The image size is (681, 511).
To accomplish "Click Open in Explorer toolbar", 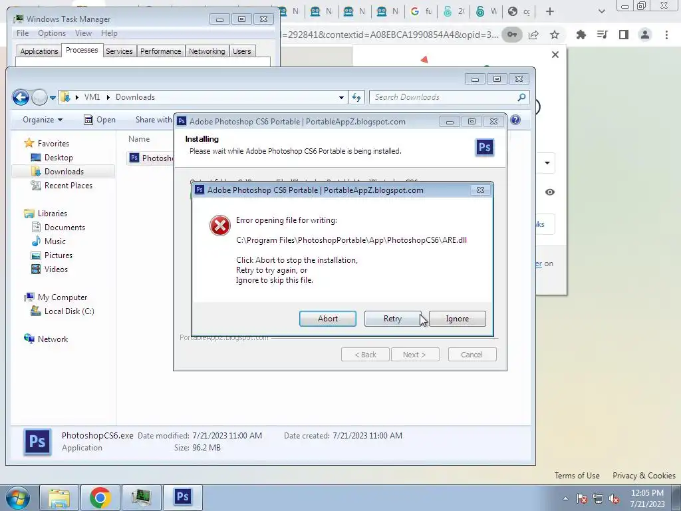I will click(x=100, y=120).
